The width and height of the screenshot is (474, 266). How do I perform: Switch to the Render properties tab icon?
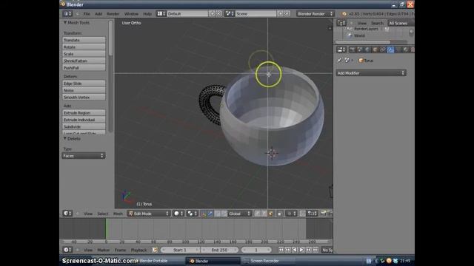(353, 50)
